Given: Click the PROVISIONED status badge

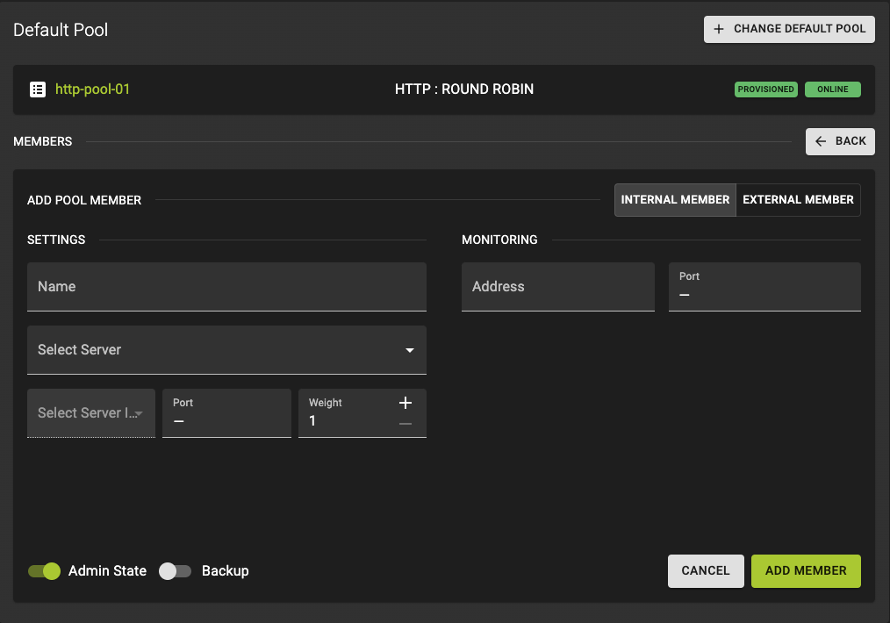Looking at the screenshot, I should pyautogui.click(x=765, y=90).
